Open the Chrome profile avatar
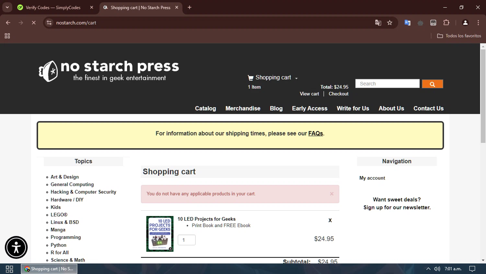This screenshot has width=486, height=274. point(465,23)
